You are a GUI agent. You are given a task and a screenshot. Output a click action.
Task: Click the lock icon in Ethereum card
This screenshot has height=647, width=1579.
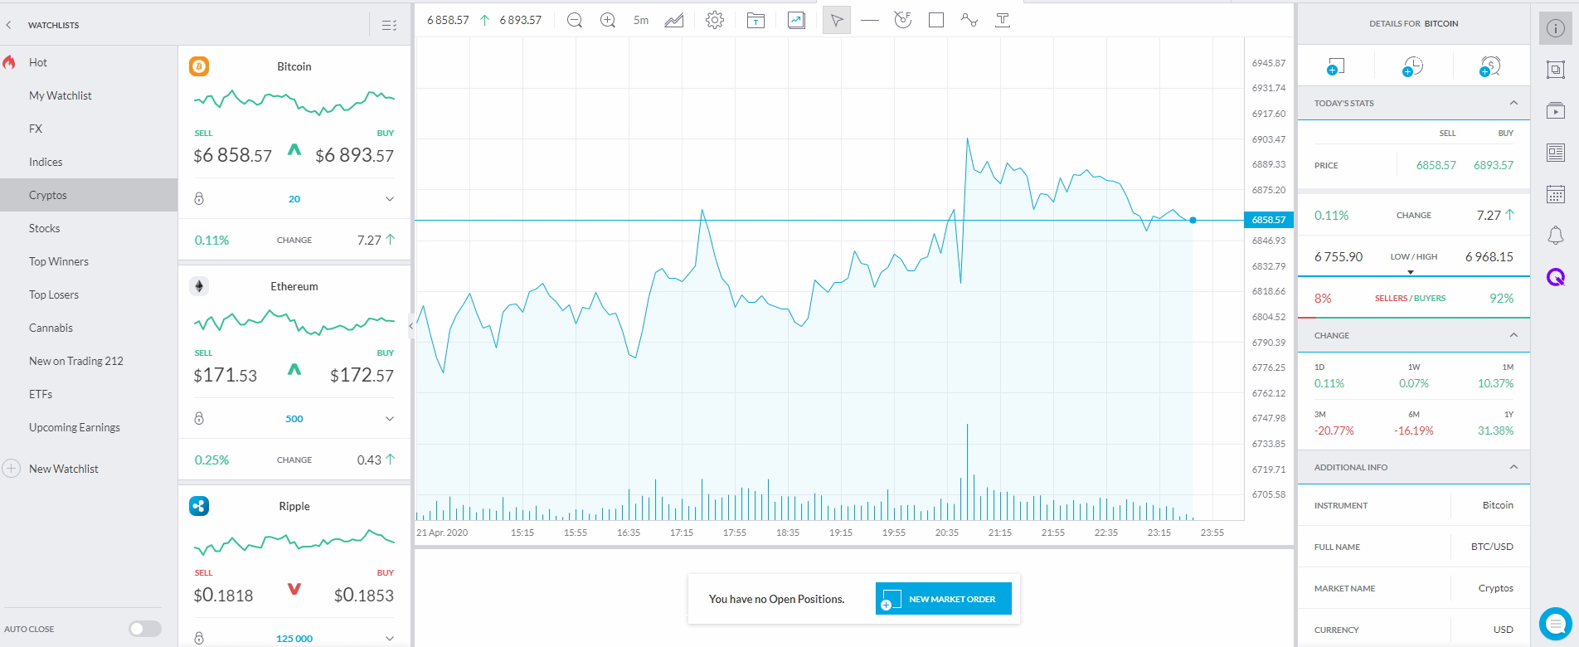click(199, 419)
